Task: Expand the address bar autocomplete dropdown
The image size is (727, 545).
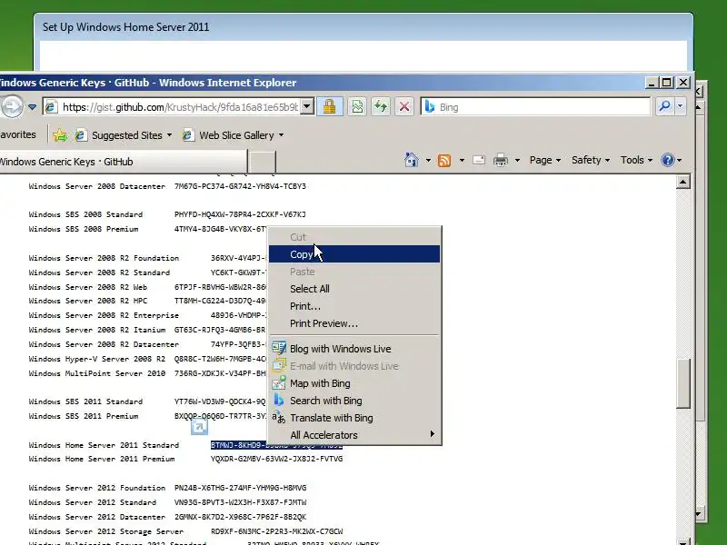Action: 307,107
